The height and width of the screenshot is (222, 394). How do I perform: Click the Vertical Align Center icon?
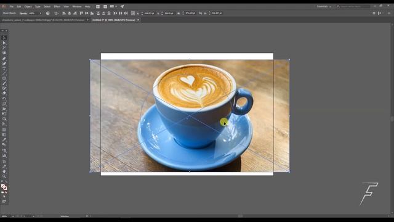click(x=87, y=13)
